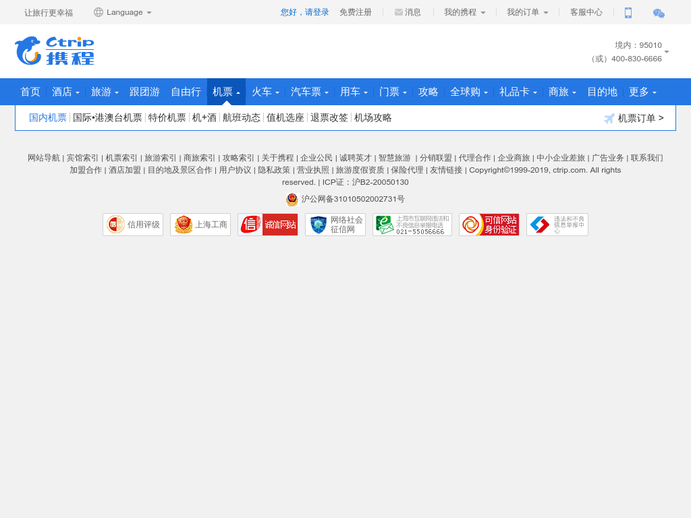
Task: Open the 门票 nav menu
Action: [393, 92]
